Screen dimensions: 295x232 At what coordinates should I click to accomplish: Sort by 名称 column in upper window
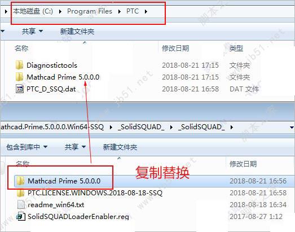pos(21,48)
